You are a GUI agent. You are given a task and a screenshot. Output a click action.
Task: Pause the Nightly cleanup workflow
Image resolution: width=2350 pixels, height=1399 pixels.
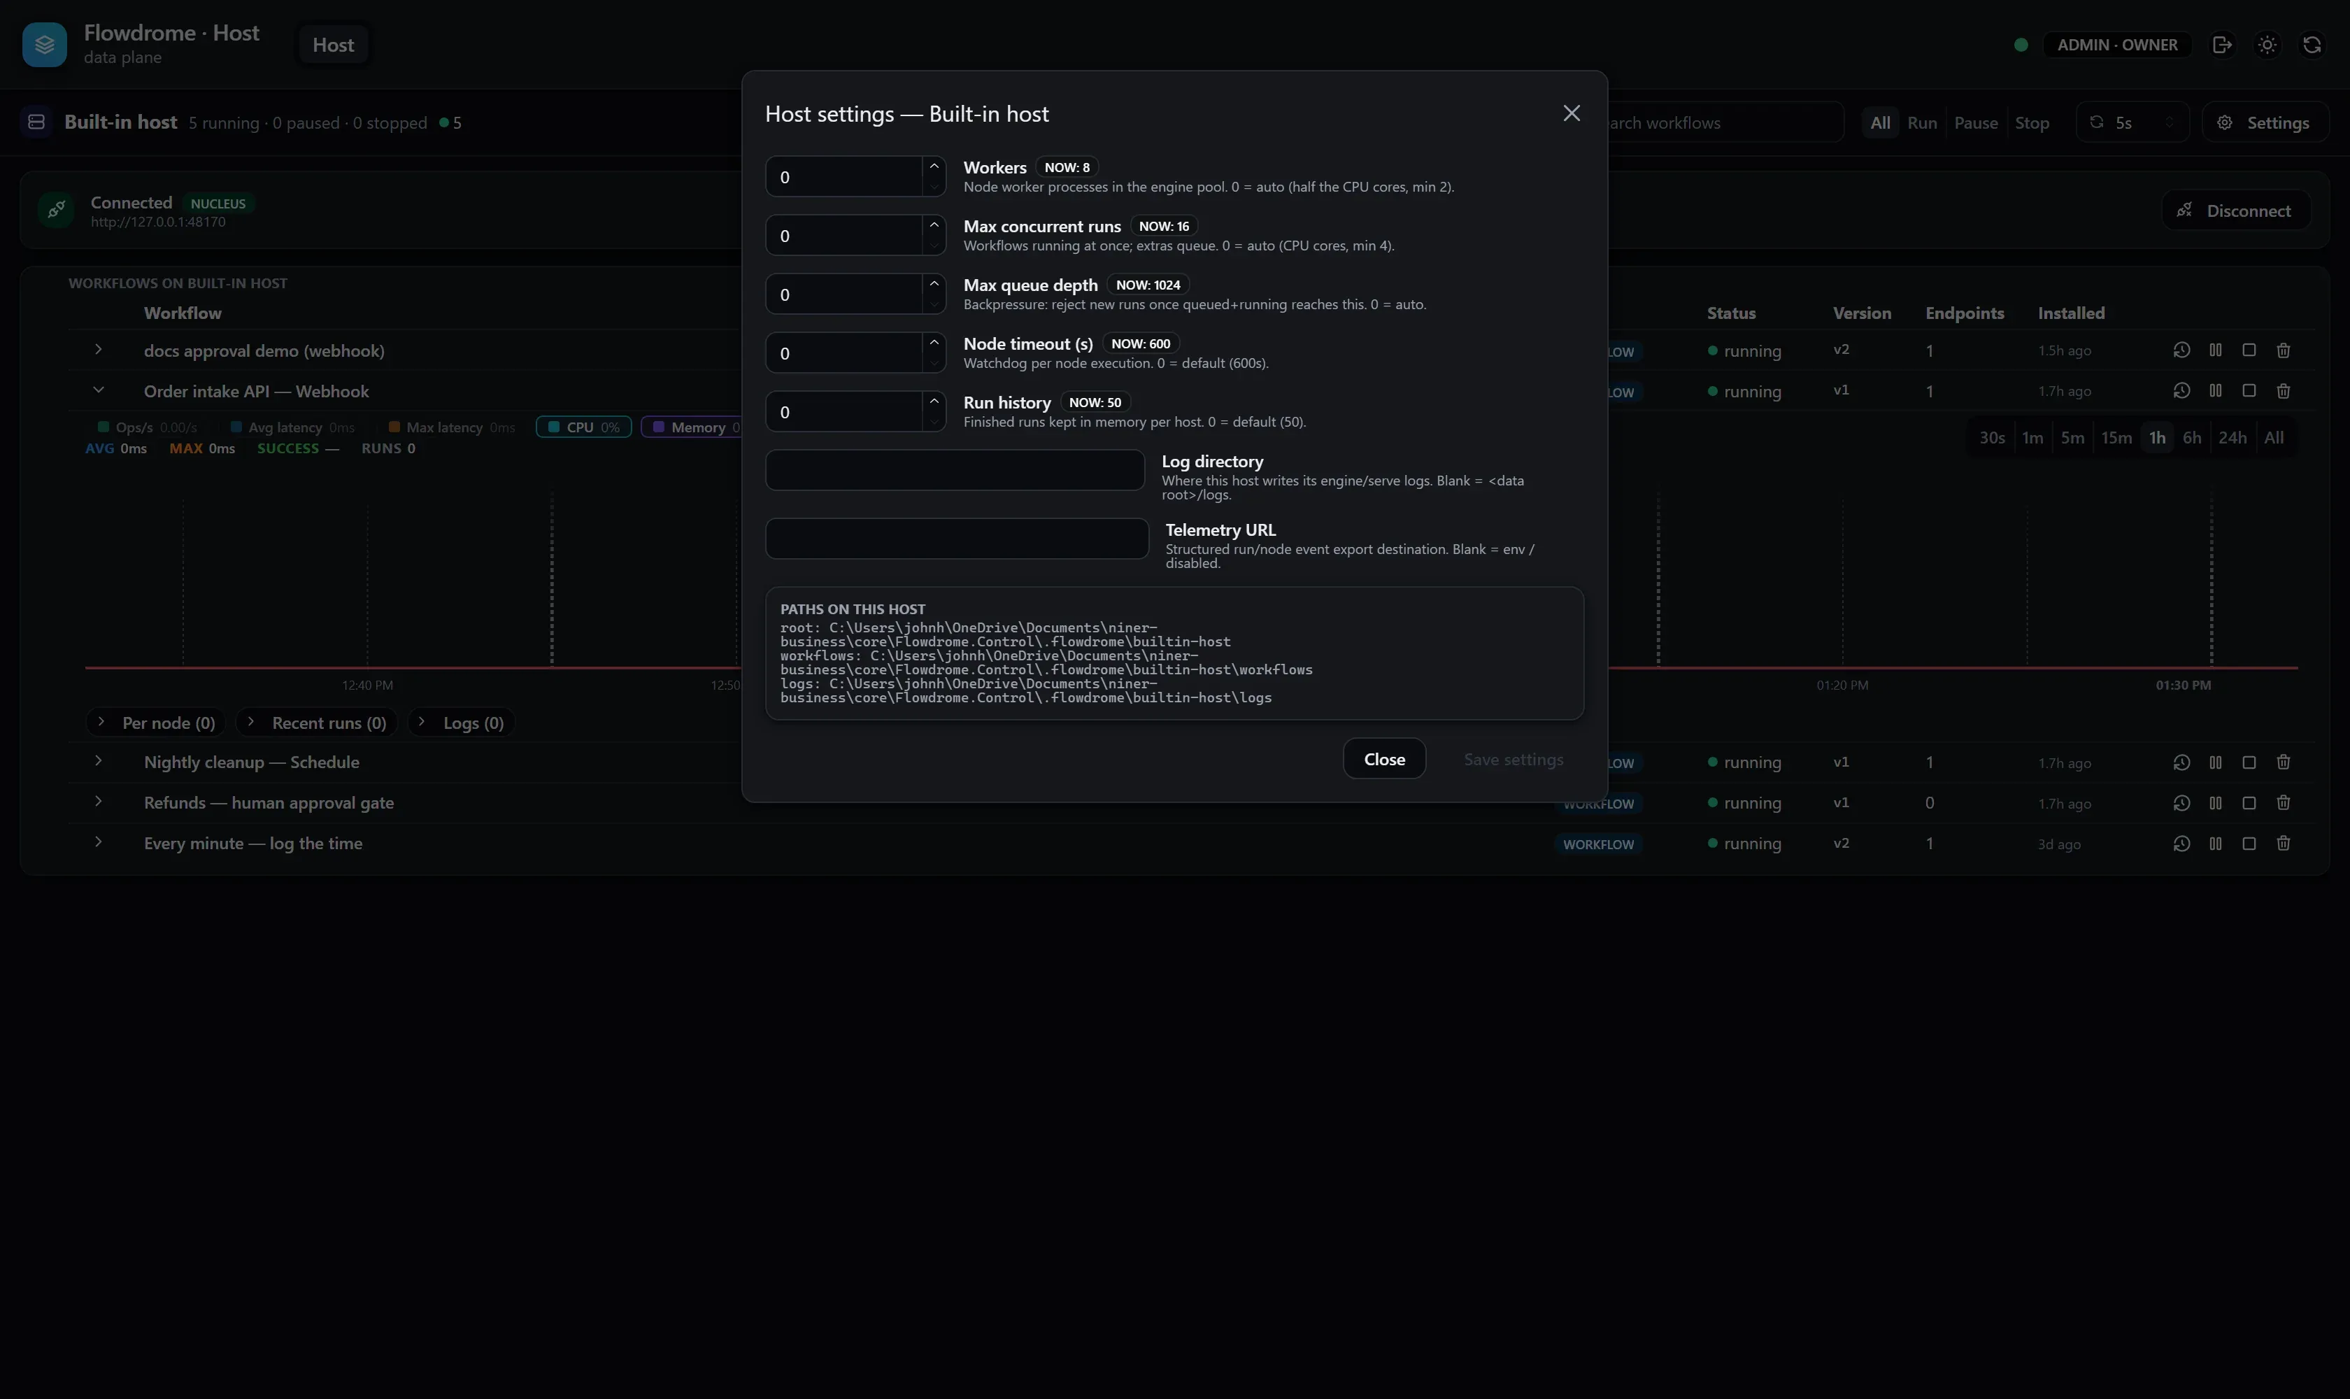point(2215,762)
